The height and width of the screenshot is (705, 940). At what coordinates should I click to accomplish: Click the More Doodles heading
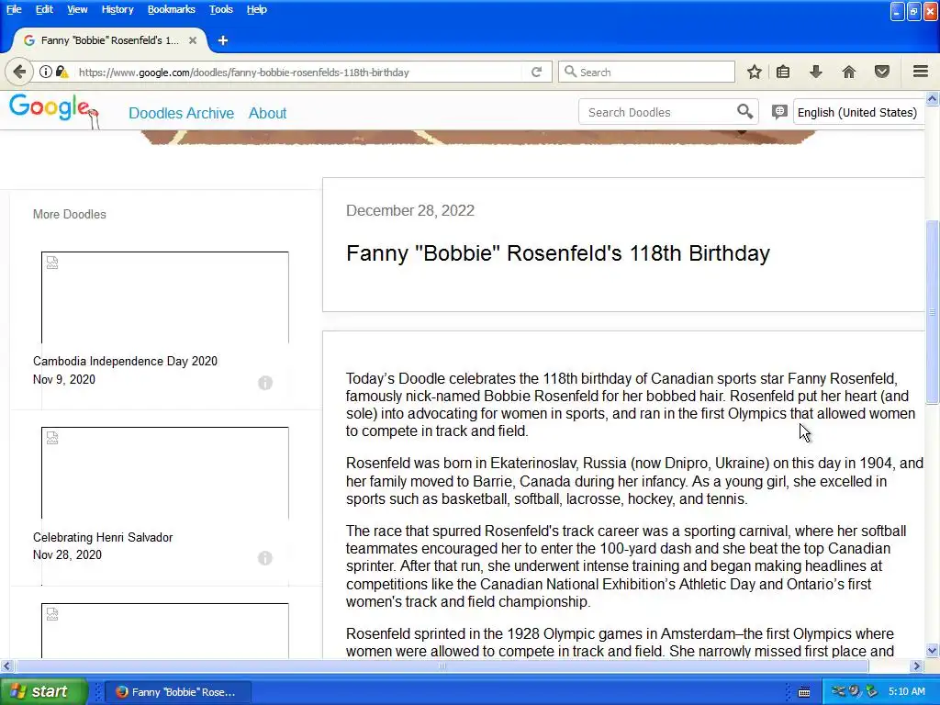click(70, 214)
